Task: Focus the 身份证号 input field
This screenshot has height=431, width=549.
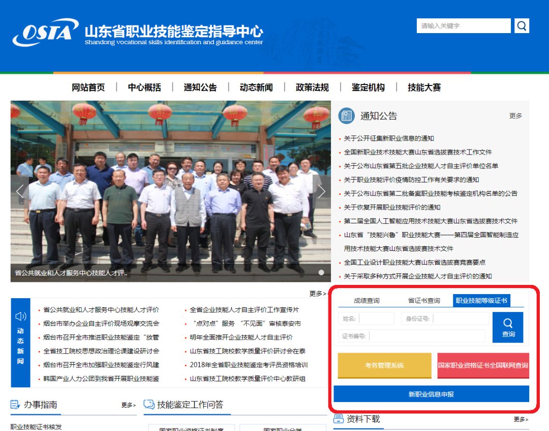Action: (x=445, y=319)
